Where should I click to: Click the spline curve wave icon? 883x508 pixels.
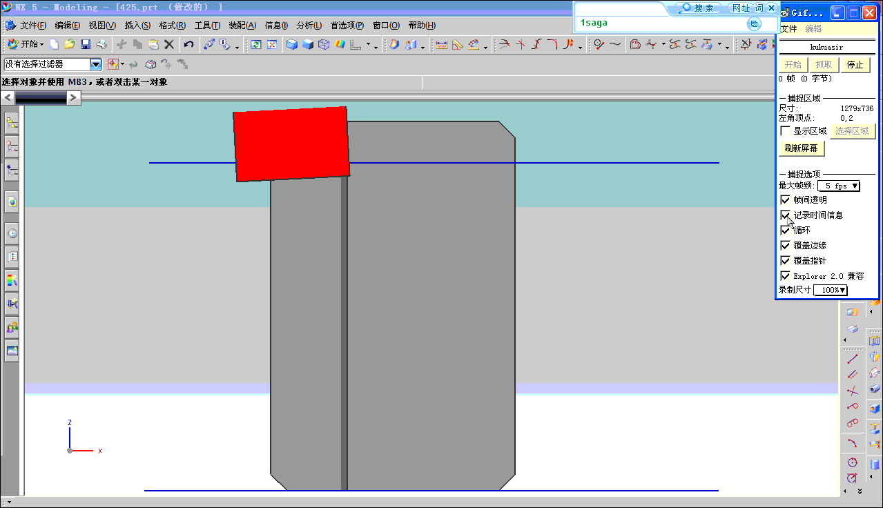pyautogui.click(x=615, y=44)
